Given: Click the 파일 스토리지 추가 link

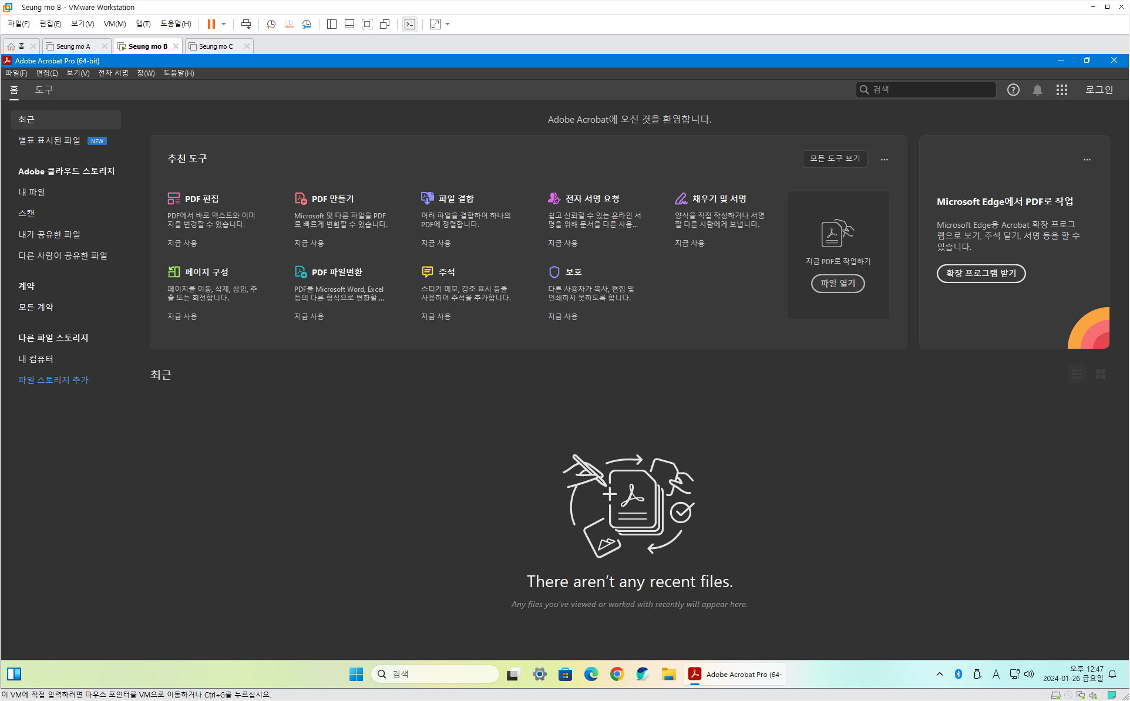Looking at the screenshot, I should (x=53, y=380).
